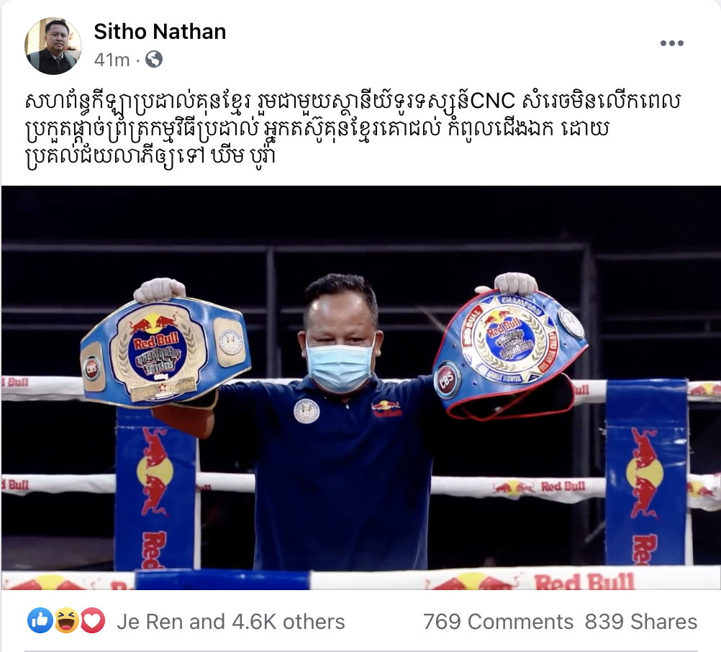Click the red heart Love reaction icon

(x=93, y=621)
